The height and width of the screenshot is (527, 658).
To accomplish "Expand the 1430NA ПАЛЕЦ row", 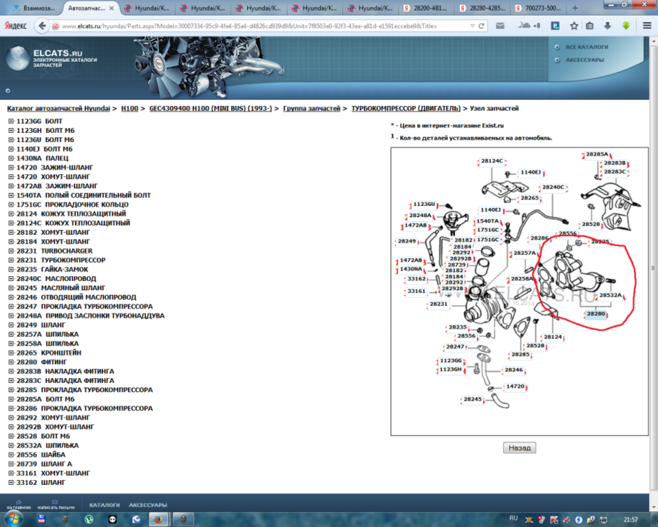I will [11, 158].
